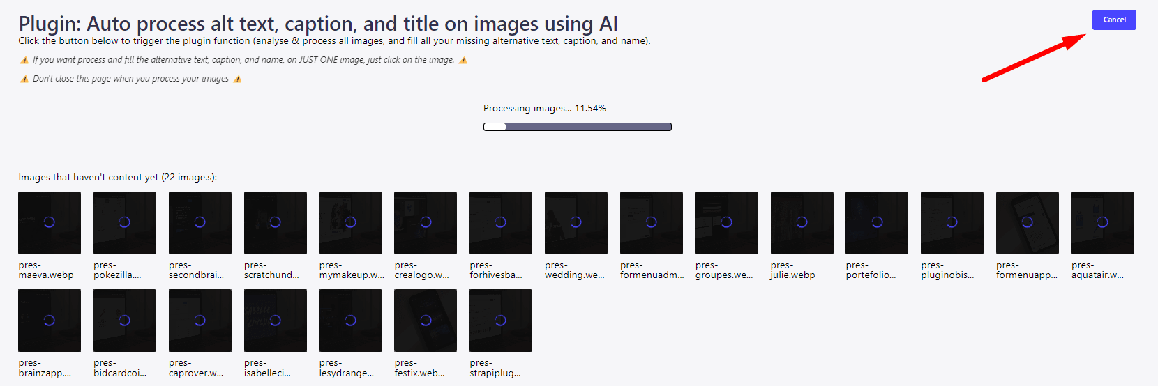The image size is (1158, 386).
Task: Click the Cancel button
Action: tap(1114, 20)
